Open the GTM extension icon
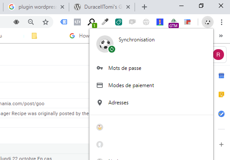Screen dimensions: 230x160 point(174,23)
